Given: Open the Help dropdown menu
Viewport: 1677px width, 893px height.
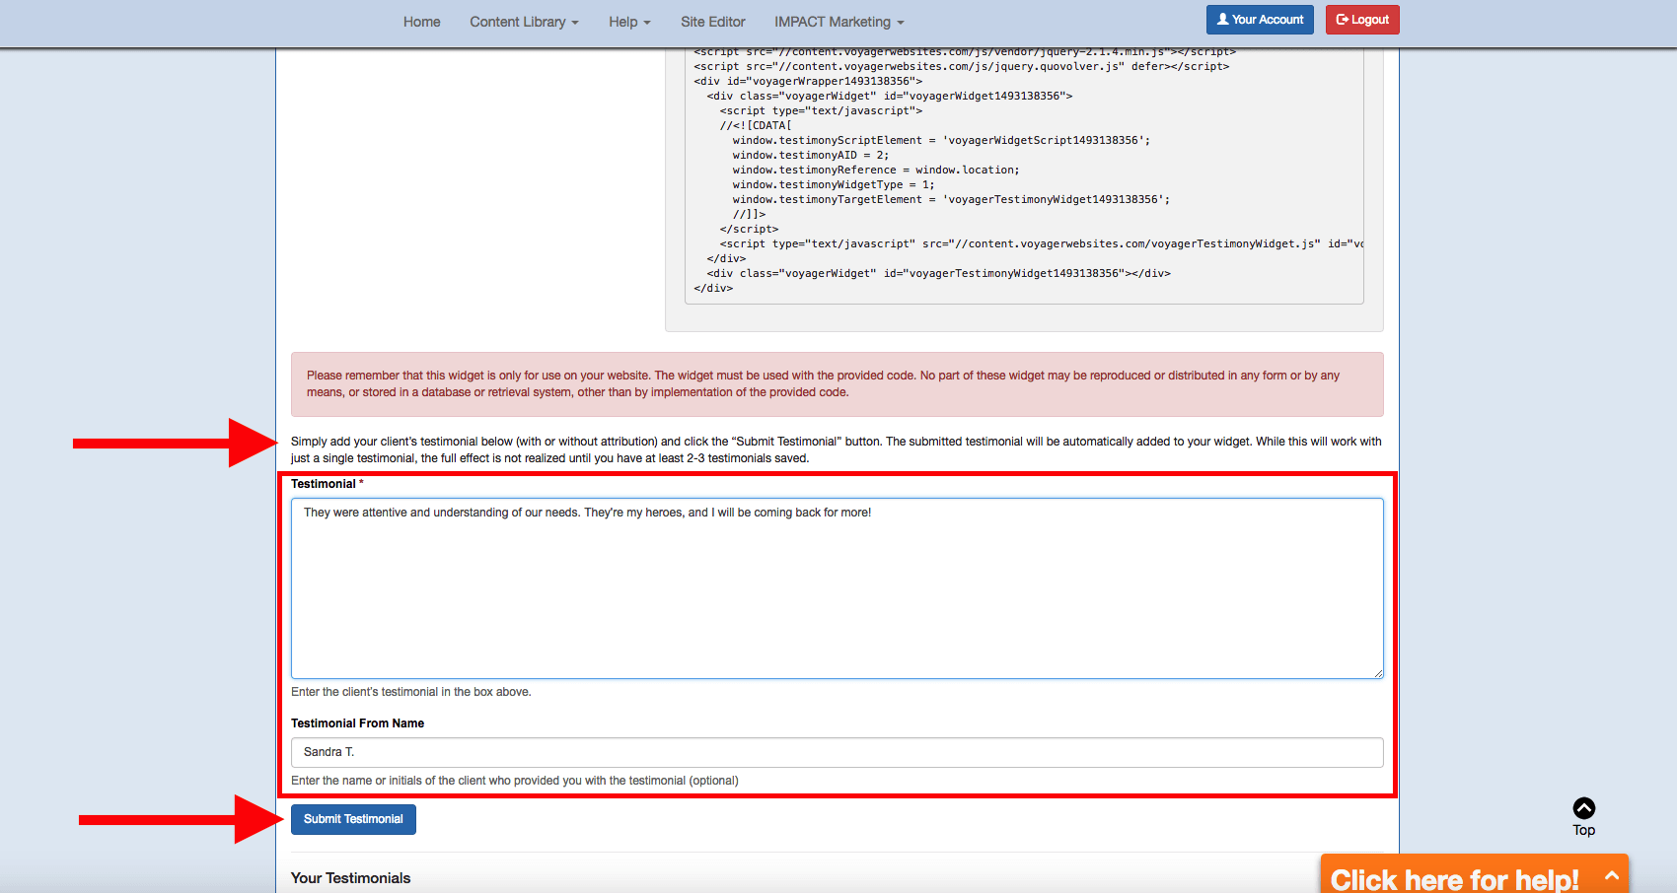Looking at the screenshot, I should click(629, 22).
